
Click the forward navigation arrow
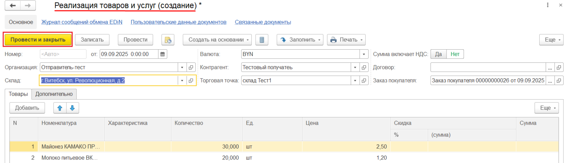(28, 6)
